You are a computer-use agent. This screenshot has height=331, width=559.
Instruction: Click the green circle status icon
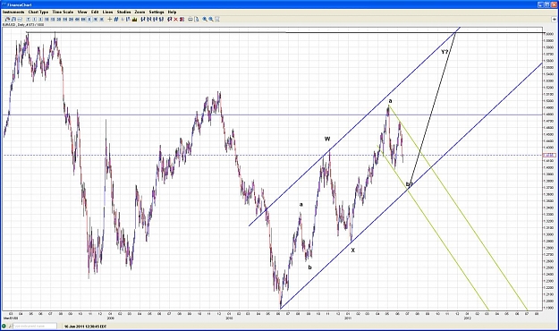tap(4, 326)
